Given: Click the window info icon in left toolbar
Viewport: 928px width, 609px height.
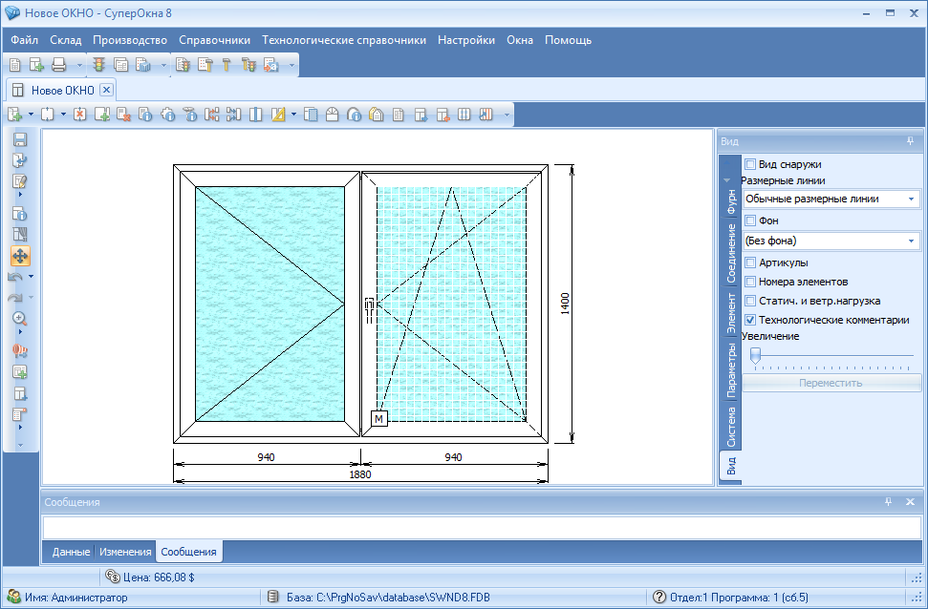Looking at the screenshot, I should point(20,214).
